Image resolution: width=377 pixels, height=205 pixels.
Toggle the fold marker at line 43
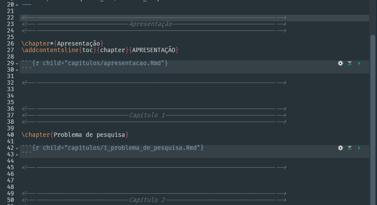tap(17, 155)
